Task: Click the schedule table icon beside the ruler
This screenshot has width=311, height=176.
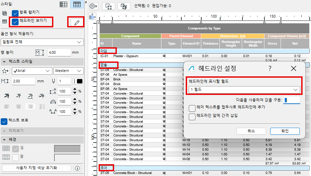Action: 92,16
